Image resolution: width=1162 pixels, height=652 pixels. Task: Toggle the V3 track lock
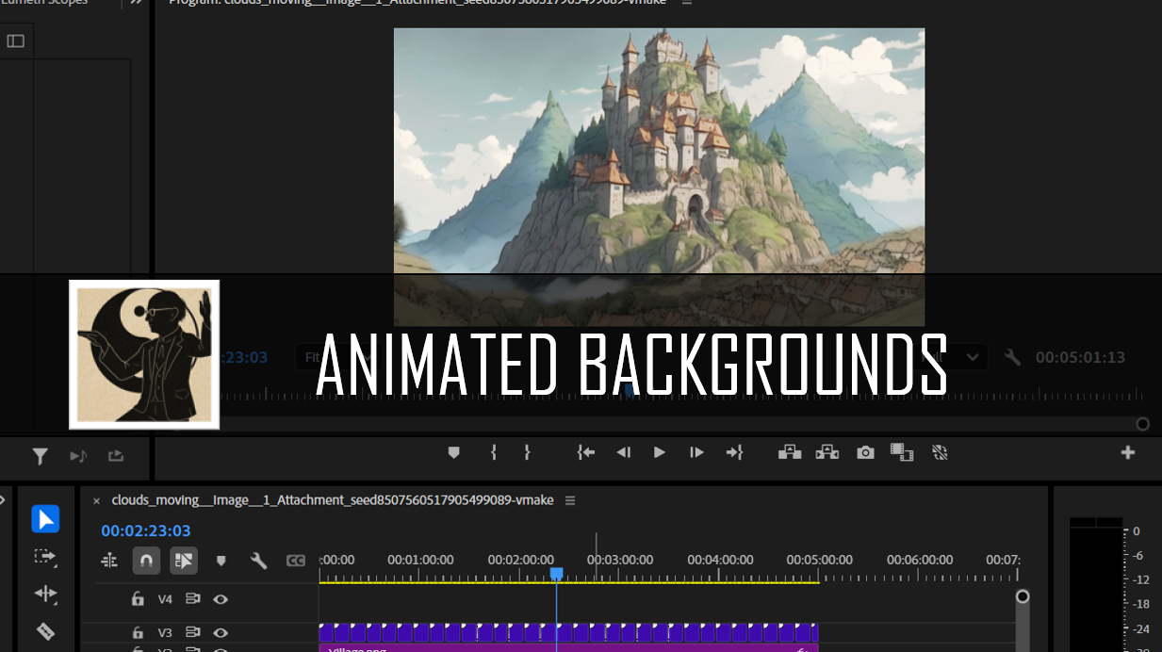pyautogui.click(x=138, y=633)
